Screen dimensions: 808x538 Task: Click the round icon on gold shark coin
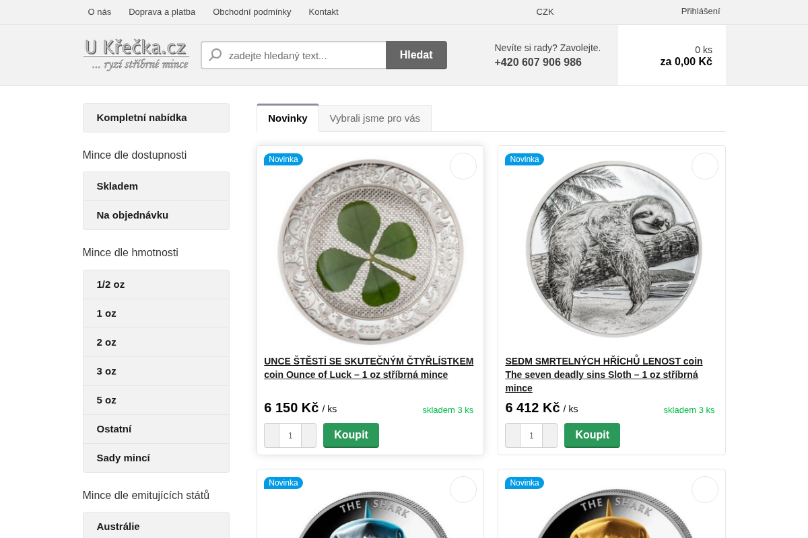click(x=705, y=490)
